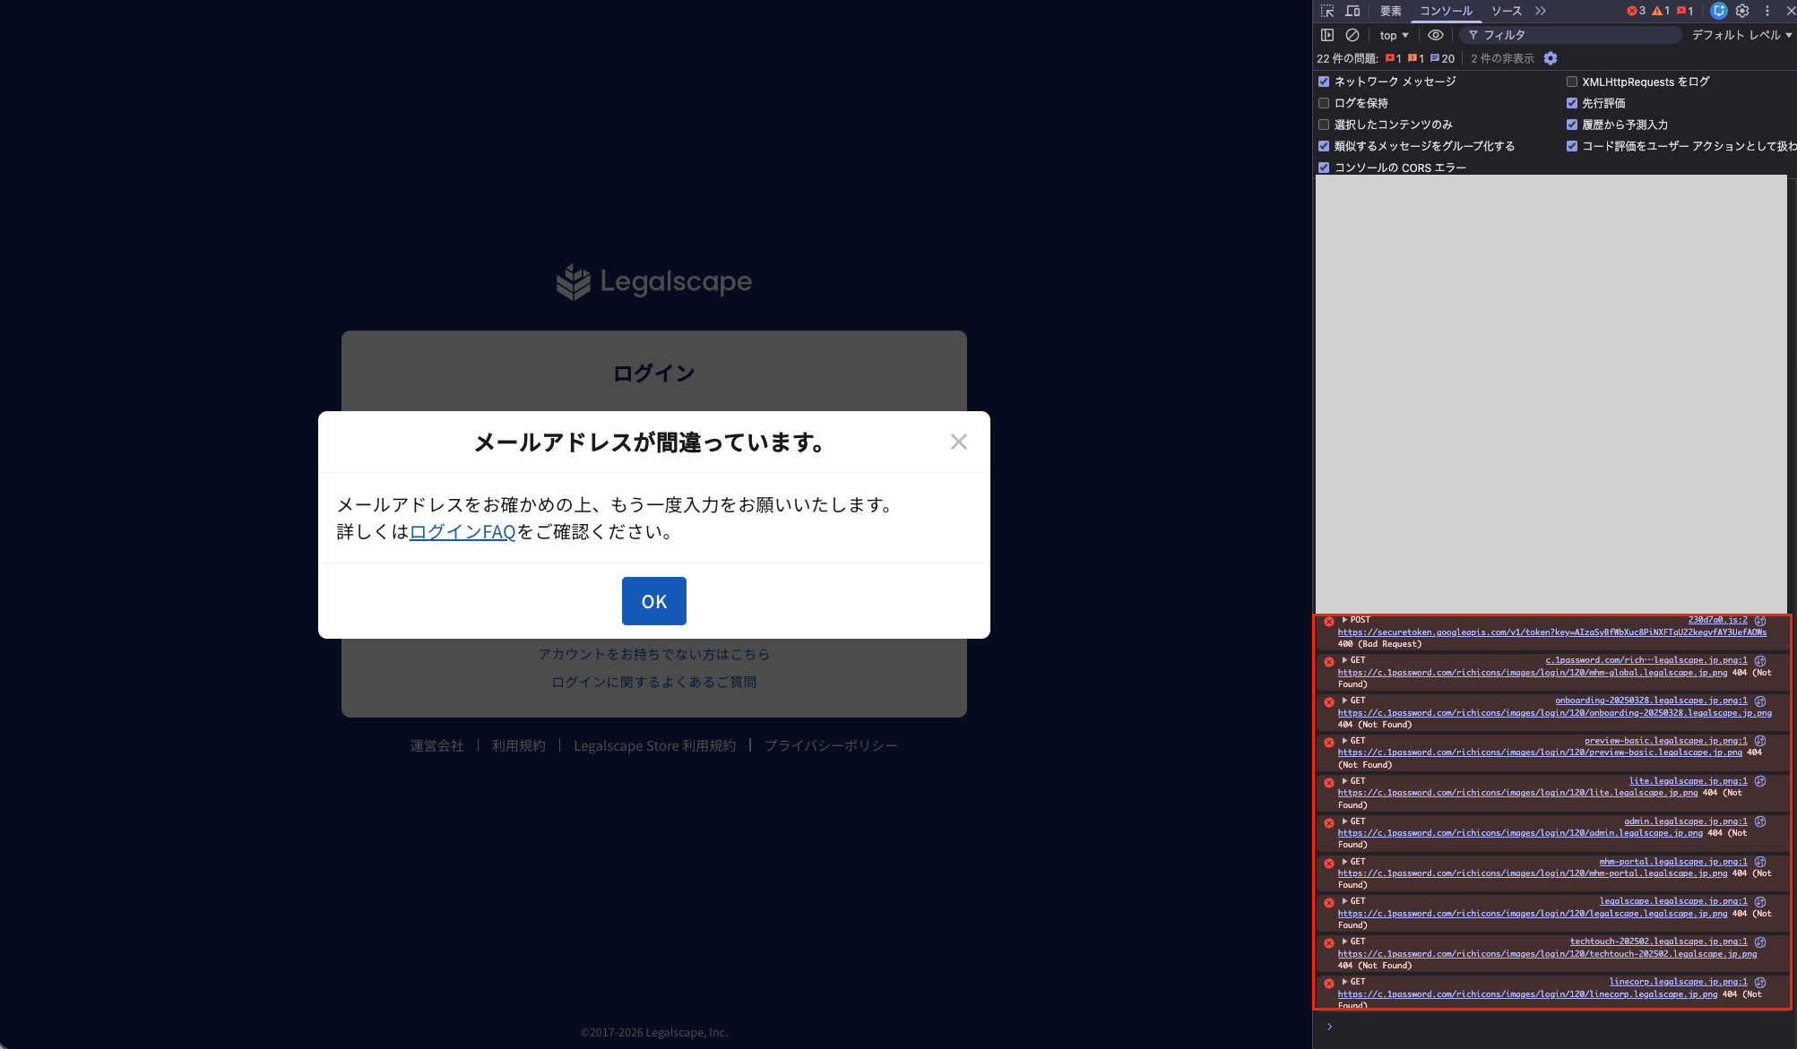The height and width of the screenshot is (1049, 1797).
Task: Expand the POST securetoken error entry
Action: [x=1345, y=620]
